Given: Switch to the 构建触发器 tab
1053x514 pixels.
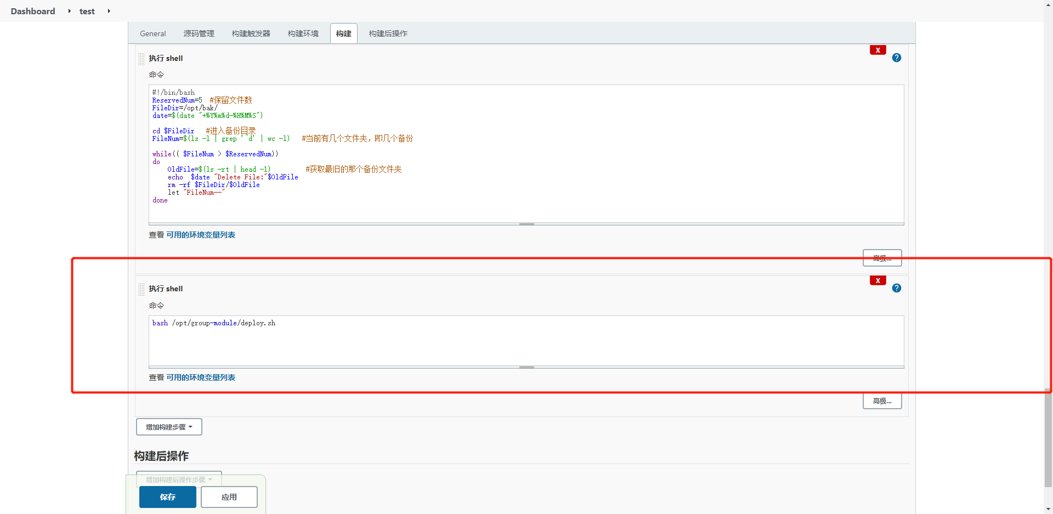Looking at the screenshot, I should point(251,33).
